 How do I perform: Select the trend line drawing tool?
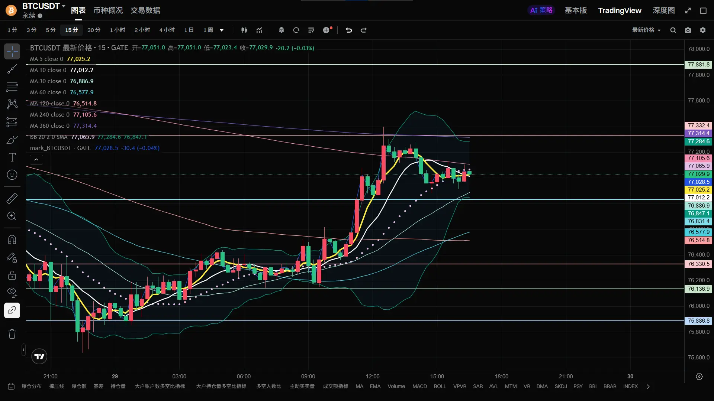tap(12, 69)
